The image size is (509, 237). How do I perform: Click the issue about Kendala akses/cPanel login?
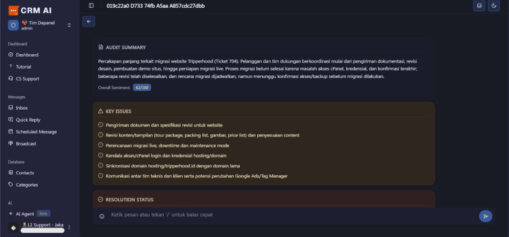point(166,156)
